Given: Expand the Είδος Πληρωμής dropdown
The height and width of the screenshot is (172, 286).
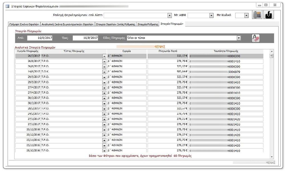Looking at the screenshot, I should [239, 38].
